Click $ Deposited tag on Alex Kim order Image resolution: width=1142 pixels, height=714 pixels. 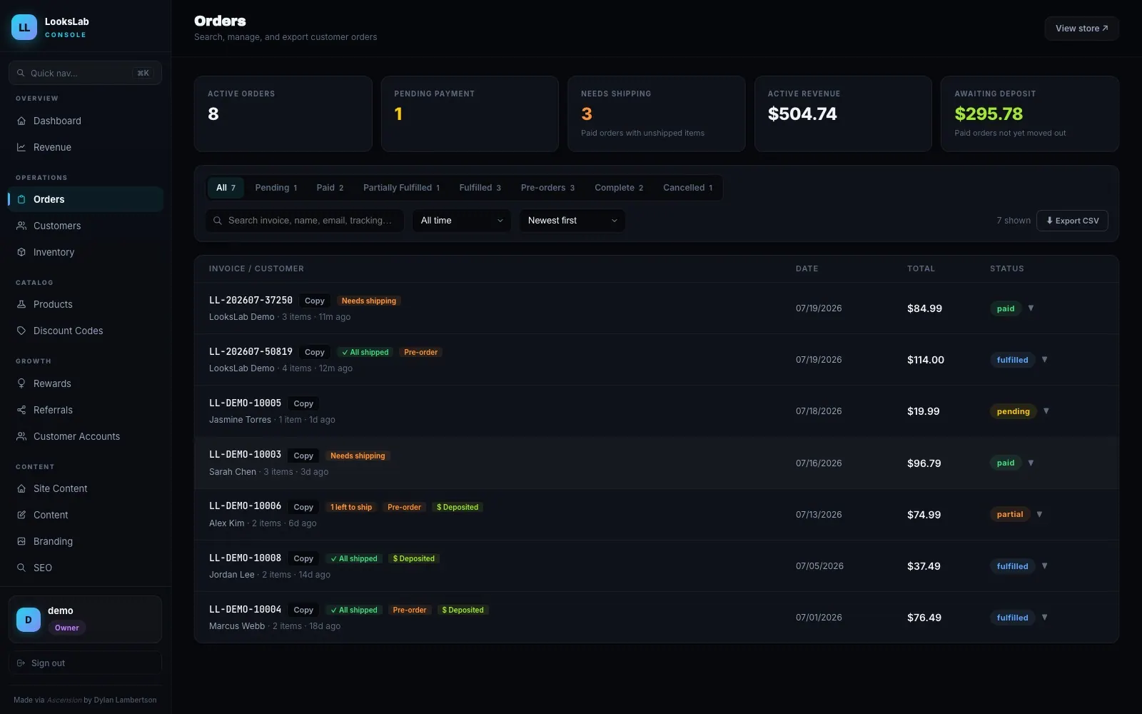coord(458,507)
